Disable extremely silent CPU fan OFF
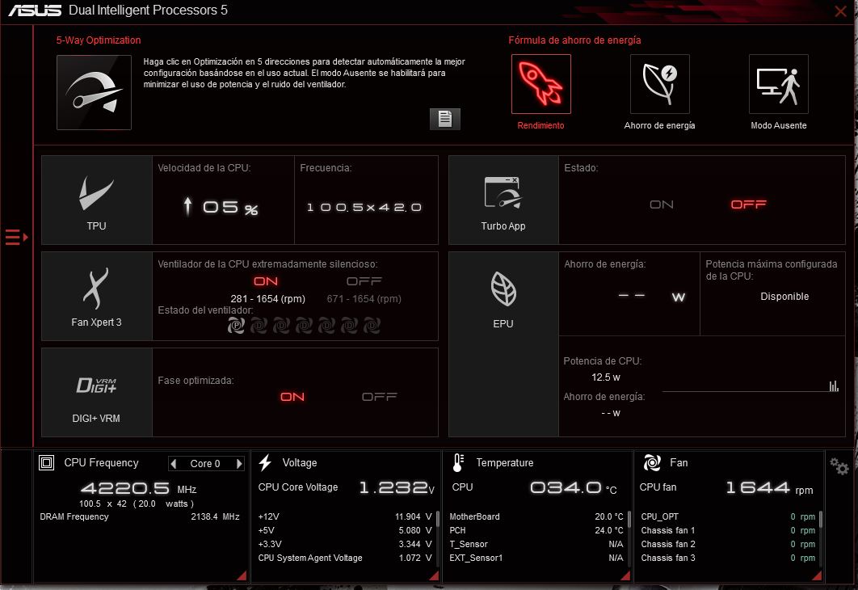Image resolution: width=858 pixels, height=590 pixels. click(x=364, y=281)
